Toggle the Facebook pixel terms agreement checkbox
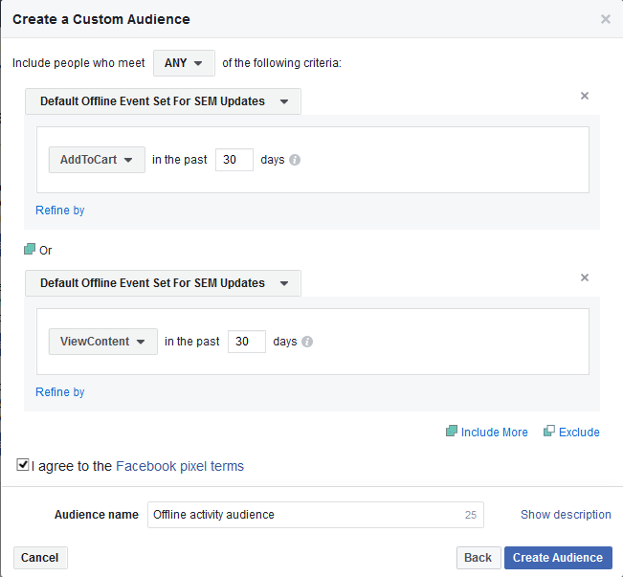This screenshot has width=623, height=577. coord(23,466)
